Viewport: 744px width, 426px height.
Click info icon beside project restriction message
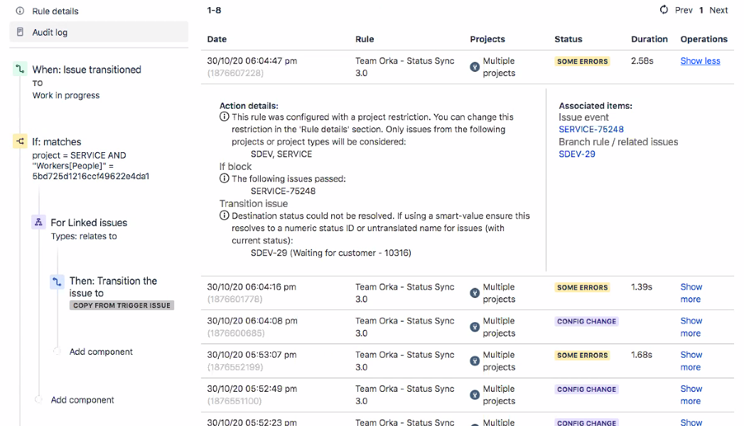[225, 117]
